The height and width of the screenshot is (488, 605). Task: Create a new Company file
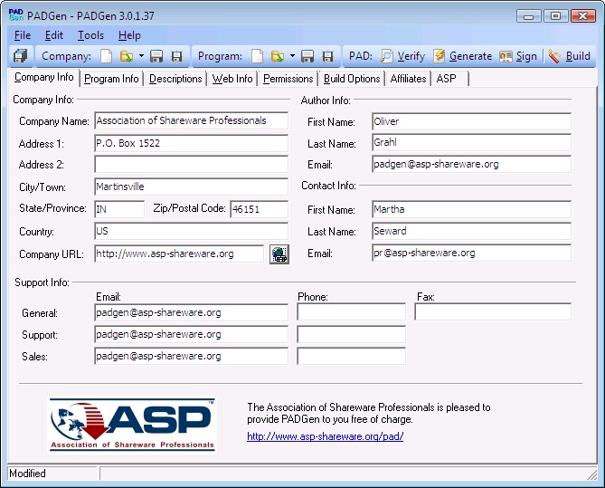pos(107,56)
